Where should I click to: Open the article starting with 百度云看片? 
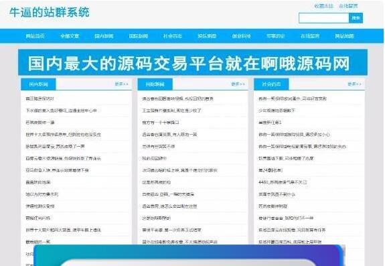(64, 158)
